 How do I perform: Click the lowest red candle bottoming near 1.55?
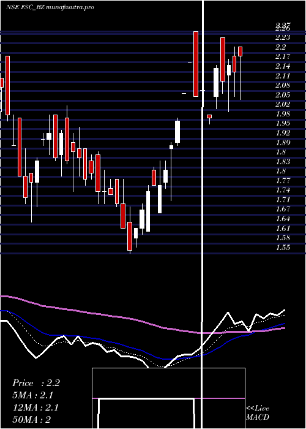click(x=130, y=236)
